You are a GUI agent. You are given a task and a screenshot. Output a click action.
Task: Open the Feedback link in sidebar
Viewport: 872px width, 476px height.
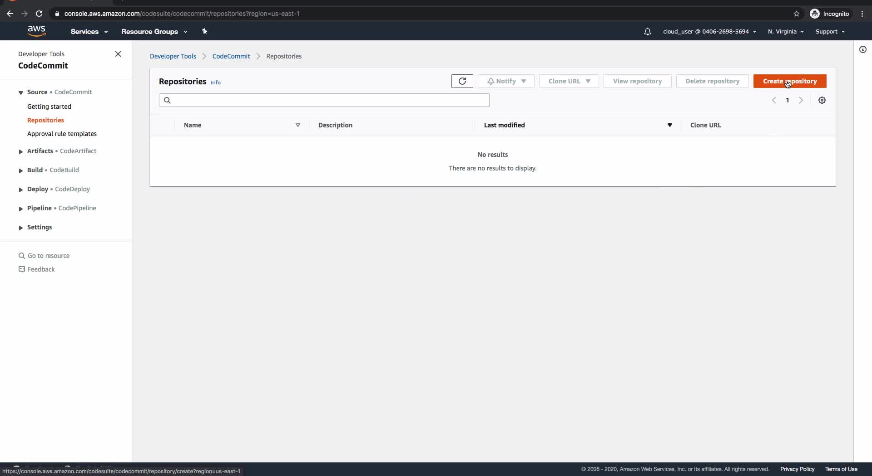(36, 269)
